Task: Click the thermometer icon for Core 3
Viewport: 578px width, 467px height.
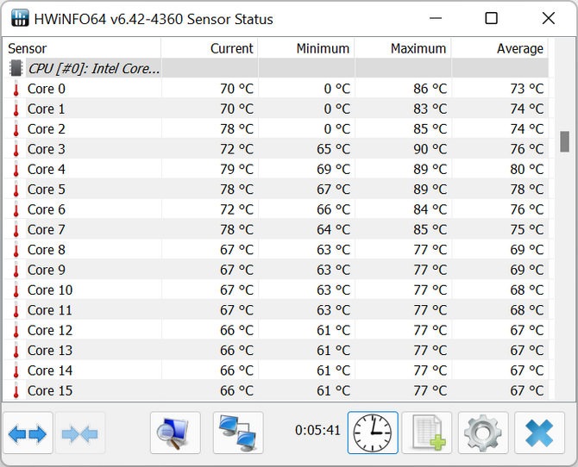Action: pyautogui.click(x=16, y=149)
